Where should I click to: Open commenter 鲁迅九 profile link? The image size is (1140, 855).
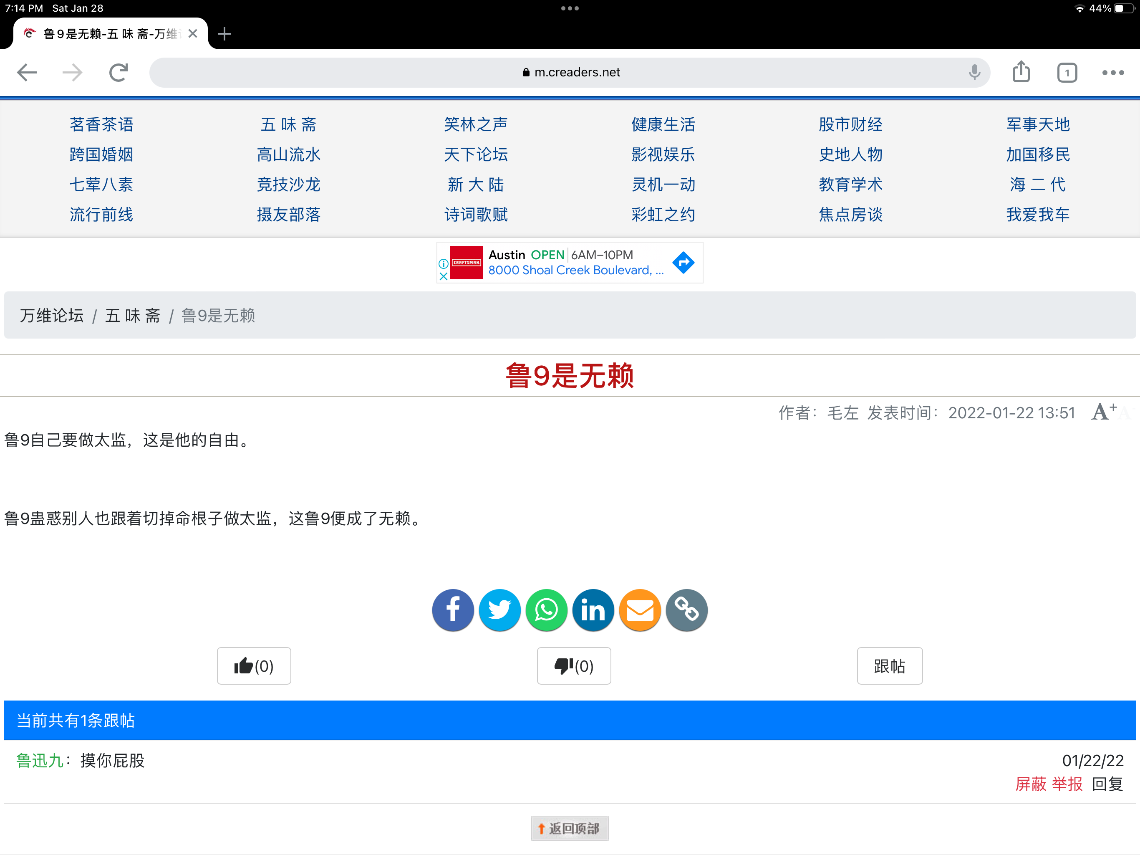click(x=40, y=760)
